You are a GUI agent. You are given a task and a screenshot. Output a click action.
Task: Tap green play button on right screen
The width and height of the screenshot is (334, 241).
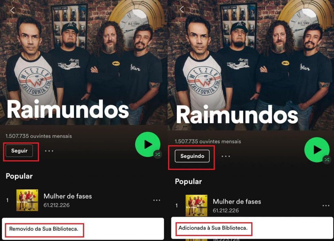(x=317, y=150)
